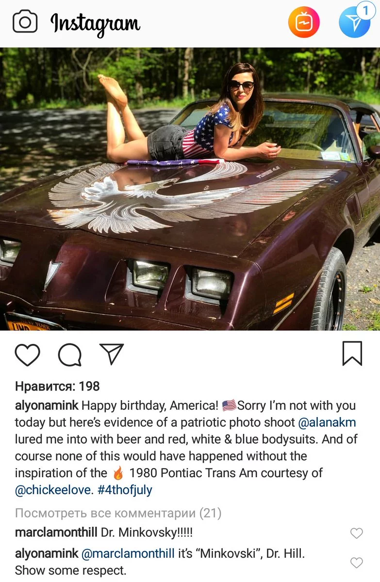Like alyonamink's reply with the small heart
The height and width of the screenshot is (582, 380).
pos(357,563)
